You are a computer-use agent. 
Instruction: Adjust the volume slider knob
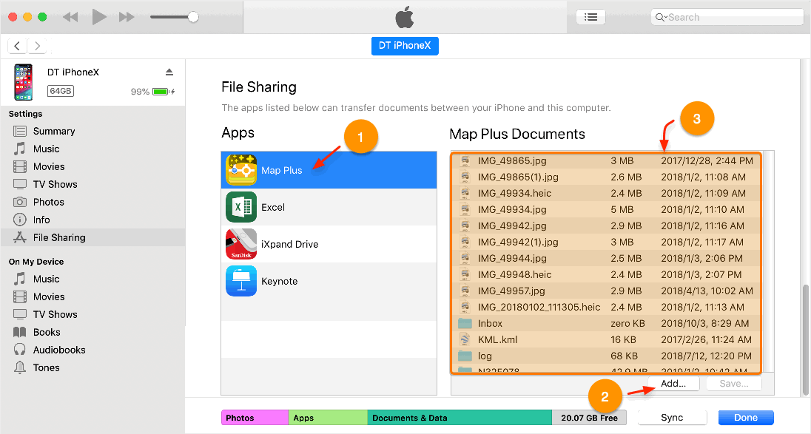[193, 17]
